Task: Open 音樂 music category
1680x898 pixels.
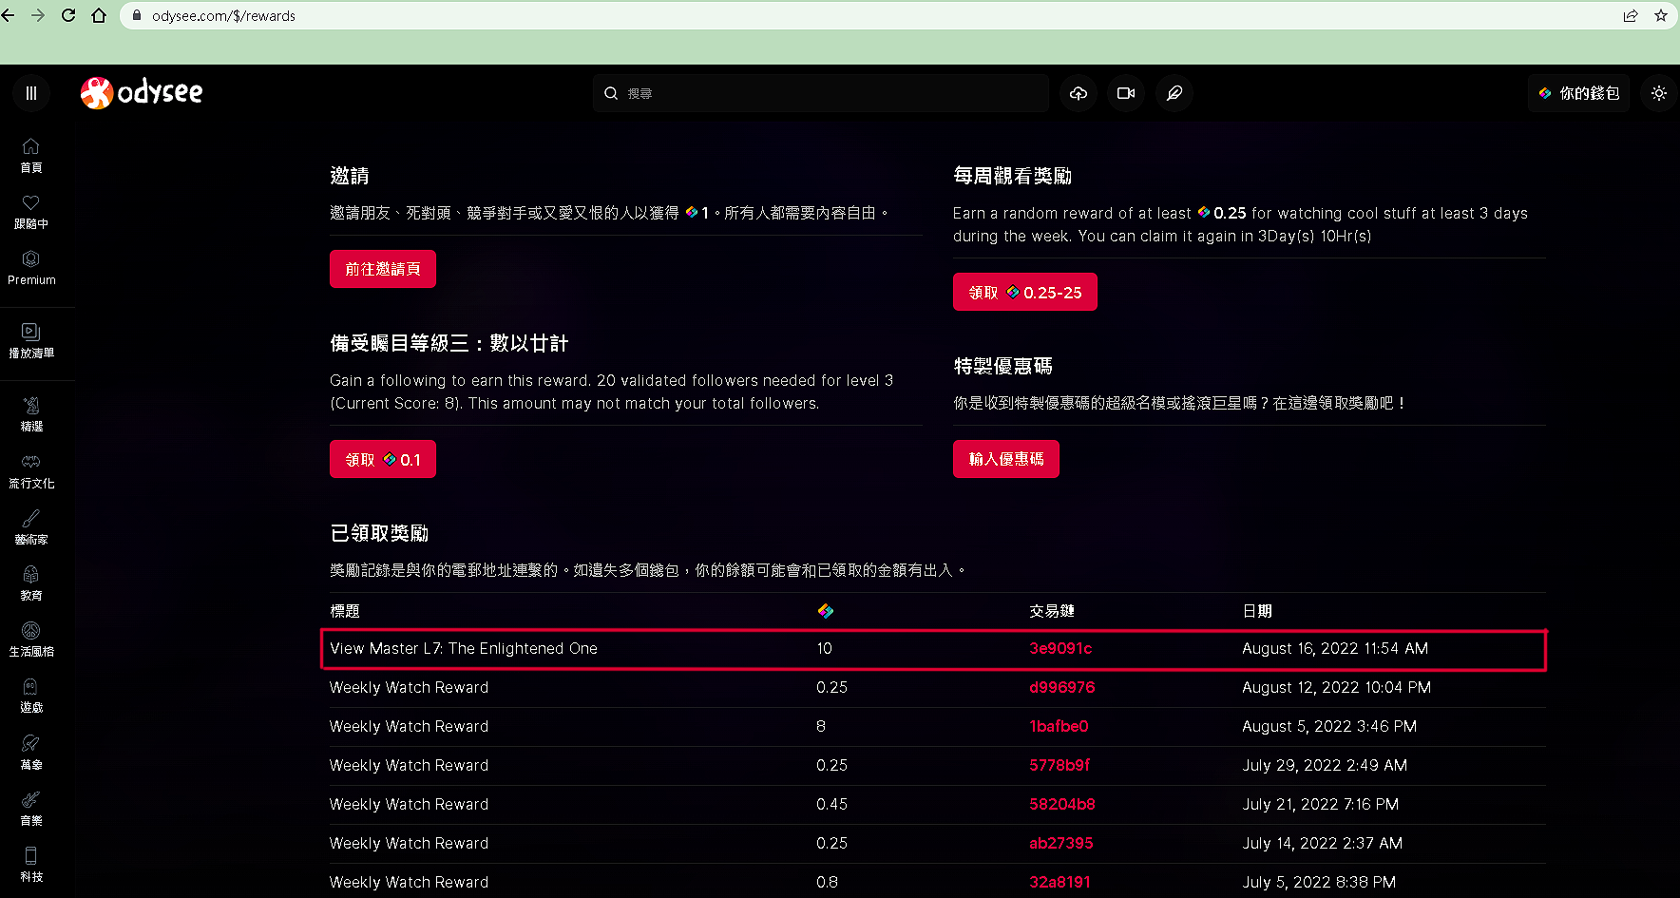Action: pos(31,809)
